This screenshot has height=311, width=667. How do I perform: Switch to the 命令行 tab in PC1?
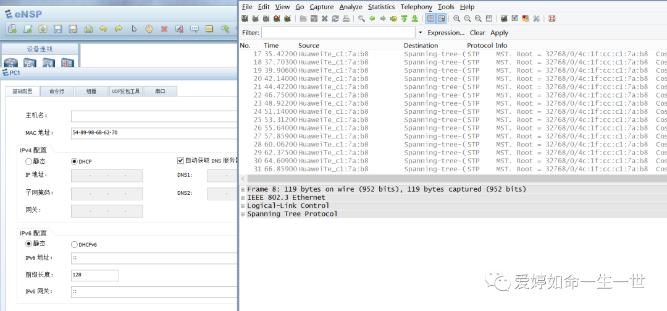click(x=57, y=91)
